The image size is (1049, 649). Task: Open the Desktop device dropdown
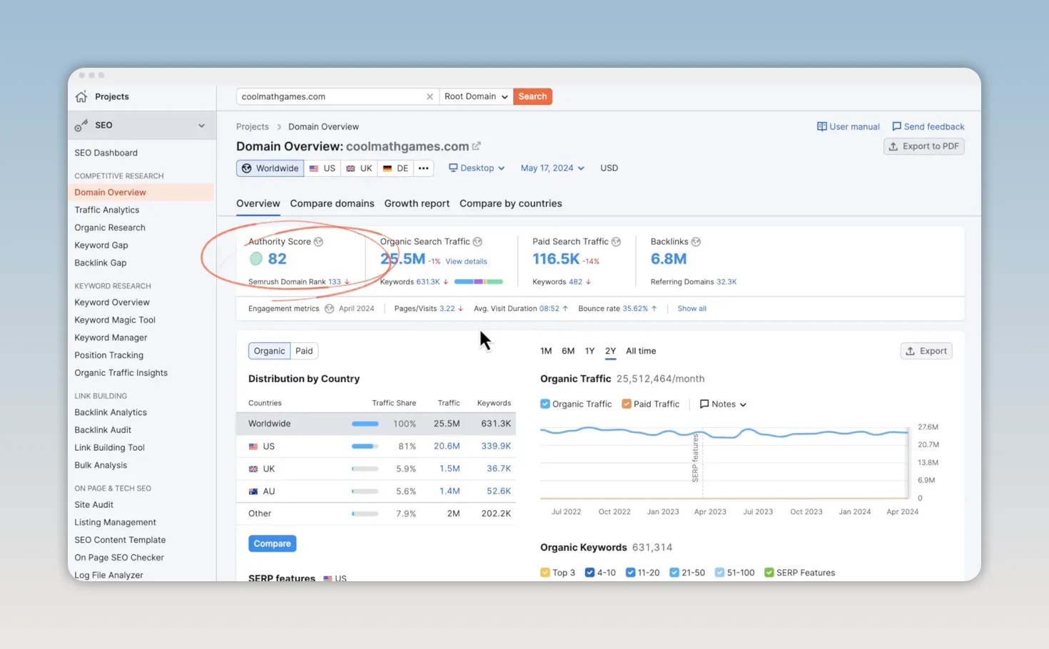477,168
